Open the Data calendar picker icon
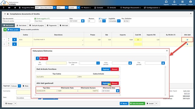195x109 pixels. click(x=83, y=21)
